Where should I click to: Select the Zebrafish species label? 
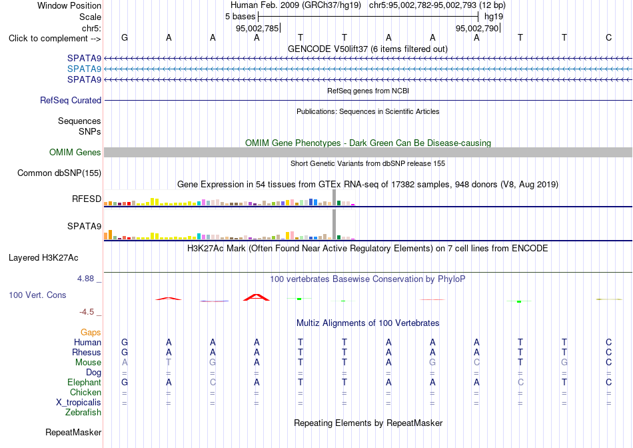(x=83, y=413)
